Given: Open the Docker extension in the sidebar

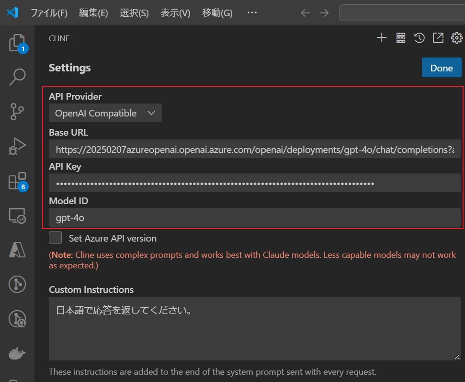Looking at the screenshot, I should click(16, 354).
